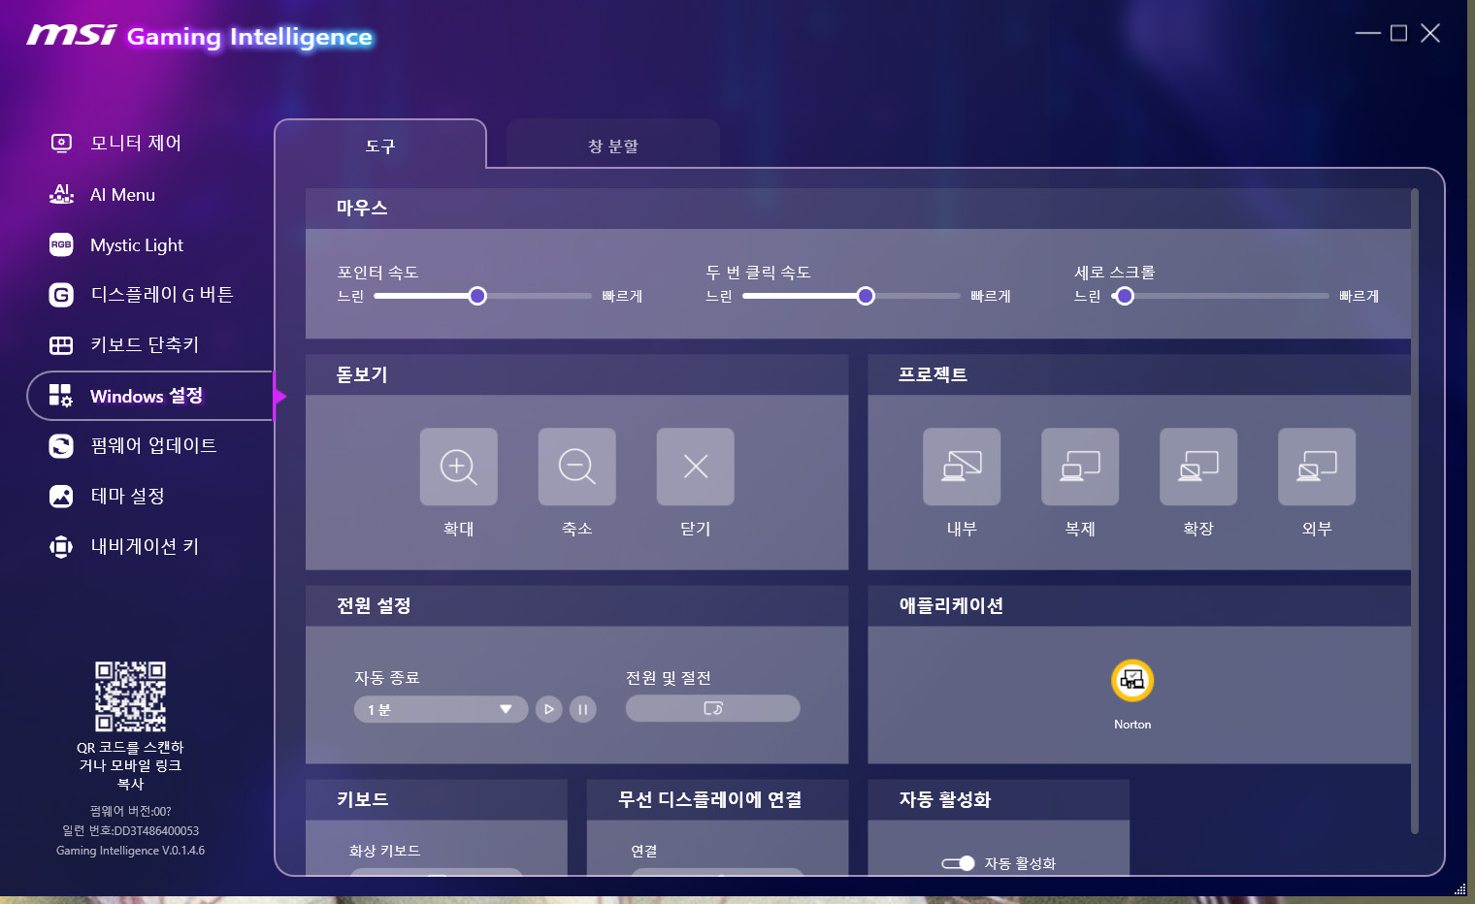Select the 도구 tab
This screenshot has width=1475, height=904.
pos(380,145)
